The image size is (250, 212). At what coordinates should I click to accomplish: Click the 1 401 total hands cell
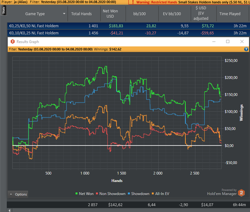tap(93, 26)
